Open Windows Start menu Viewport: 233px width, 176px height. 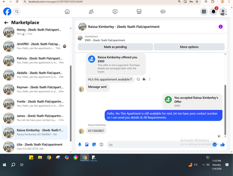pyautogui.click(x=4, y=165)
